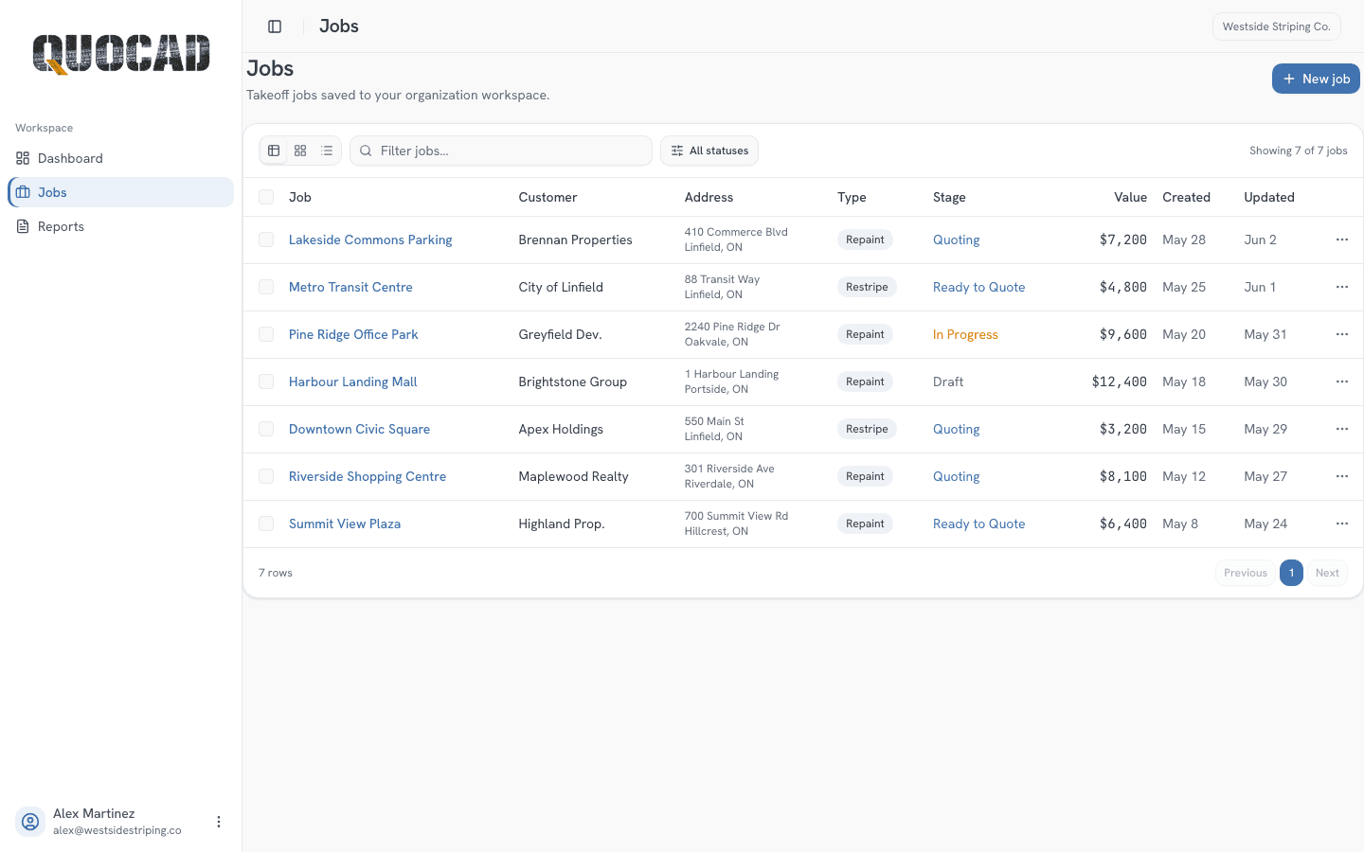
Task: Open Riverside Shopping Centre job link
Action: 368,476
